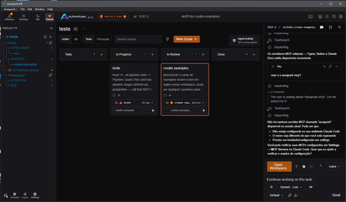Image resolution: width=346 pixels, height=202 pixels.
Task: Select Team issues scope
Action: coord(89,39)
